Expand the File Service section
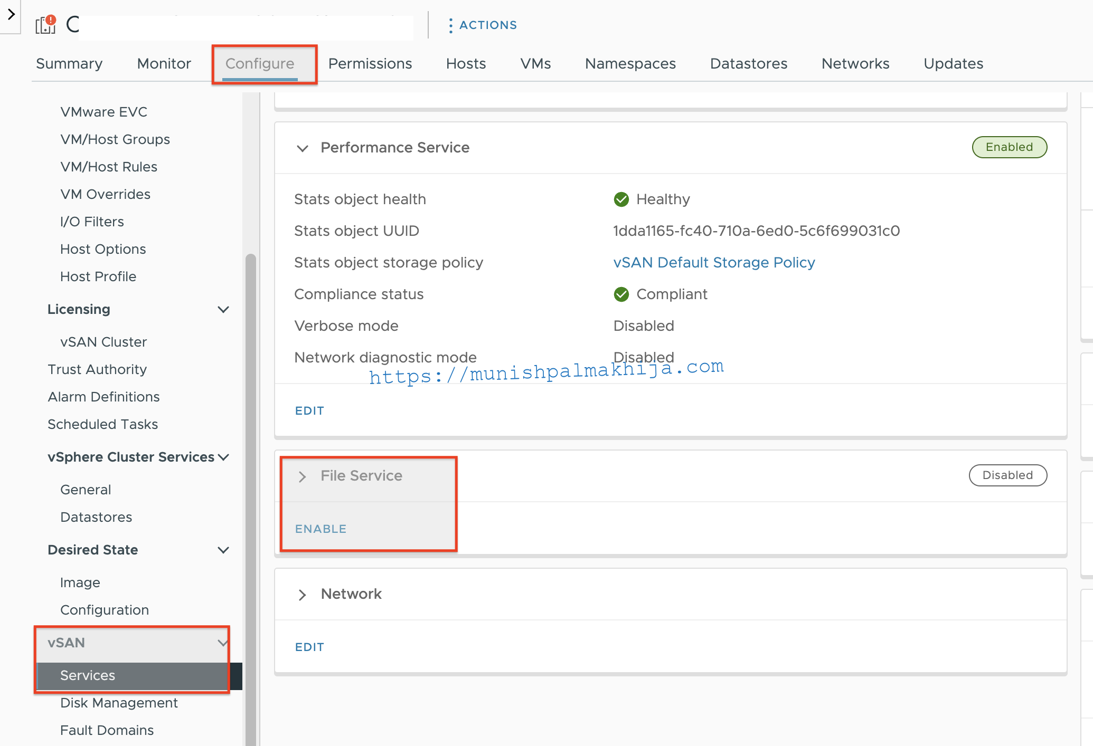1093x746 pixels. (x=303, y=476)
